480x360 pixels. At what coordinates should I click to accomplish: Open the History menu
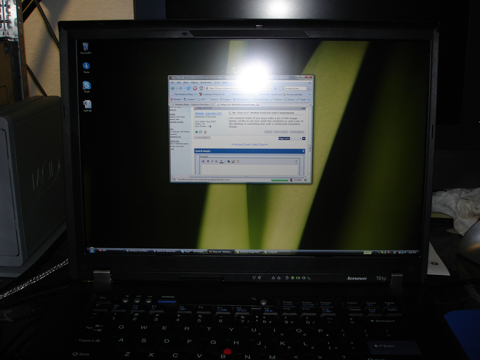point(195,82)
